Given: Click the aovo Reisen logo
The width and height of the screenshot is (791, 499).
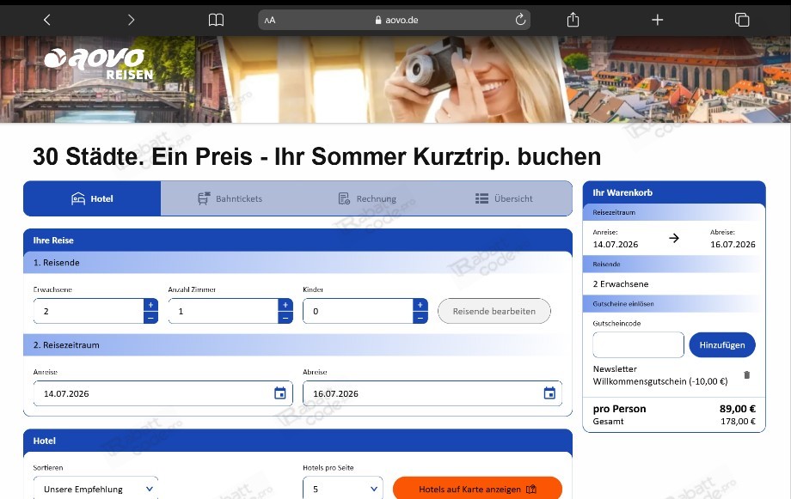Looking at the screenshot, I should tap(98, 64).
